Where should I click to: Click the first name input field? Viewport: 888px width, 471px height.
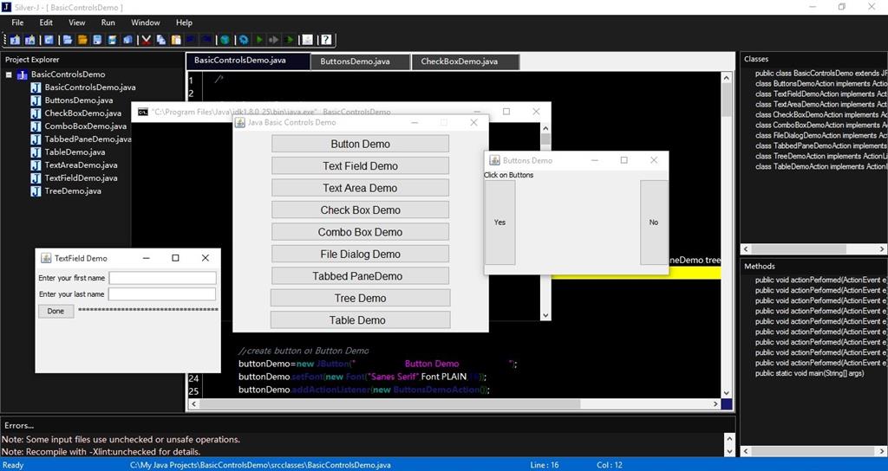click(162, 278)
